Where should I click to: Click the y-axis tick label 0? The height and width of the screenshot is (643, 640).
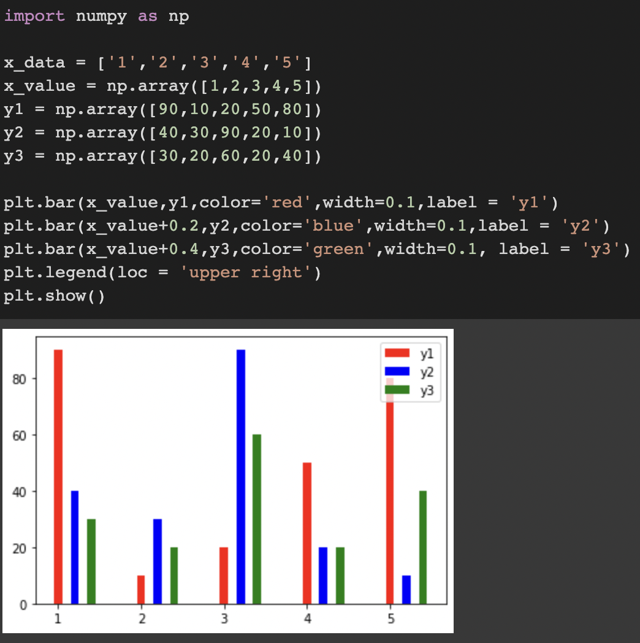(23, 605)
